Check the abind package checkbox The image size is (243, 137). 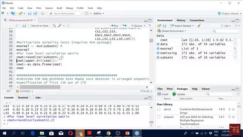159,109
